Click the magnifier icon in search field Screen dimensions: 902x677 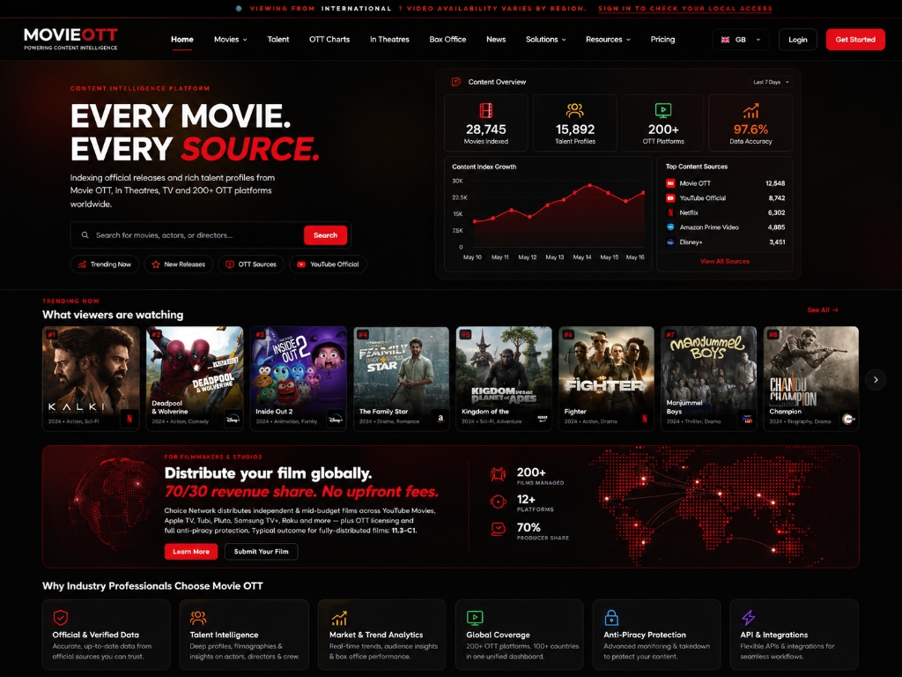click(85, 234)
